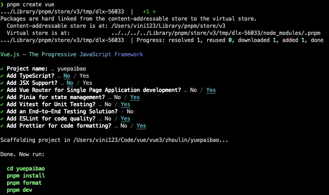Click 'No' option for ESLint code quality
The width and height of the screenshot is (329, 195).
click(x=108, y=119)
